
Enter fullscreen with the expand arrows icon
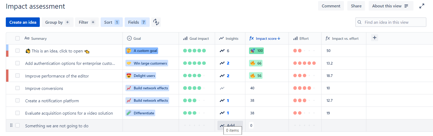(x=422, y=6)
